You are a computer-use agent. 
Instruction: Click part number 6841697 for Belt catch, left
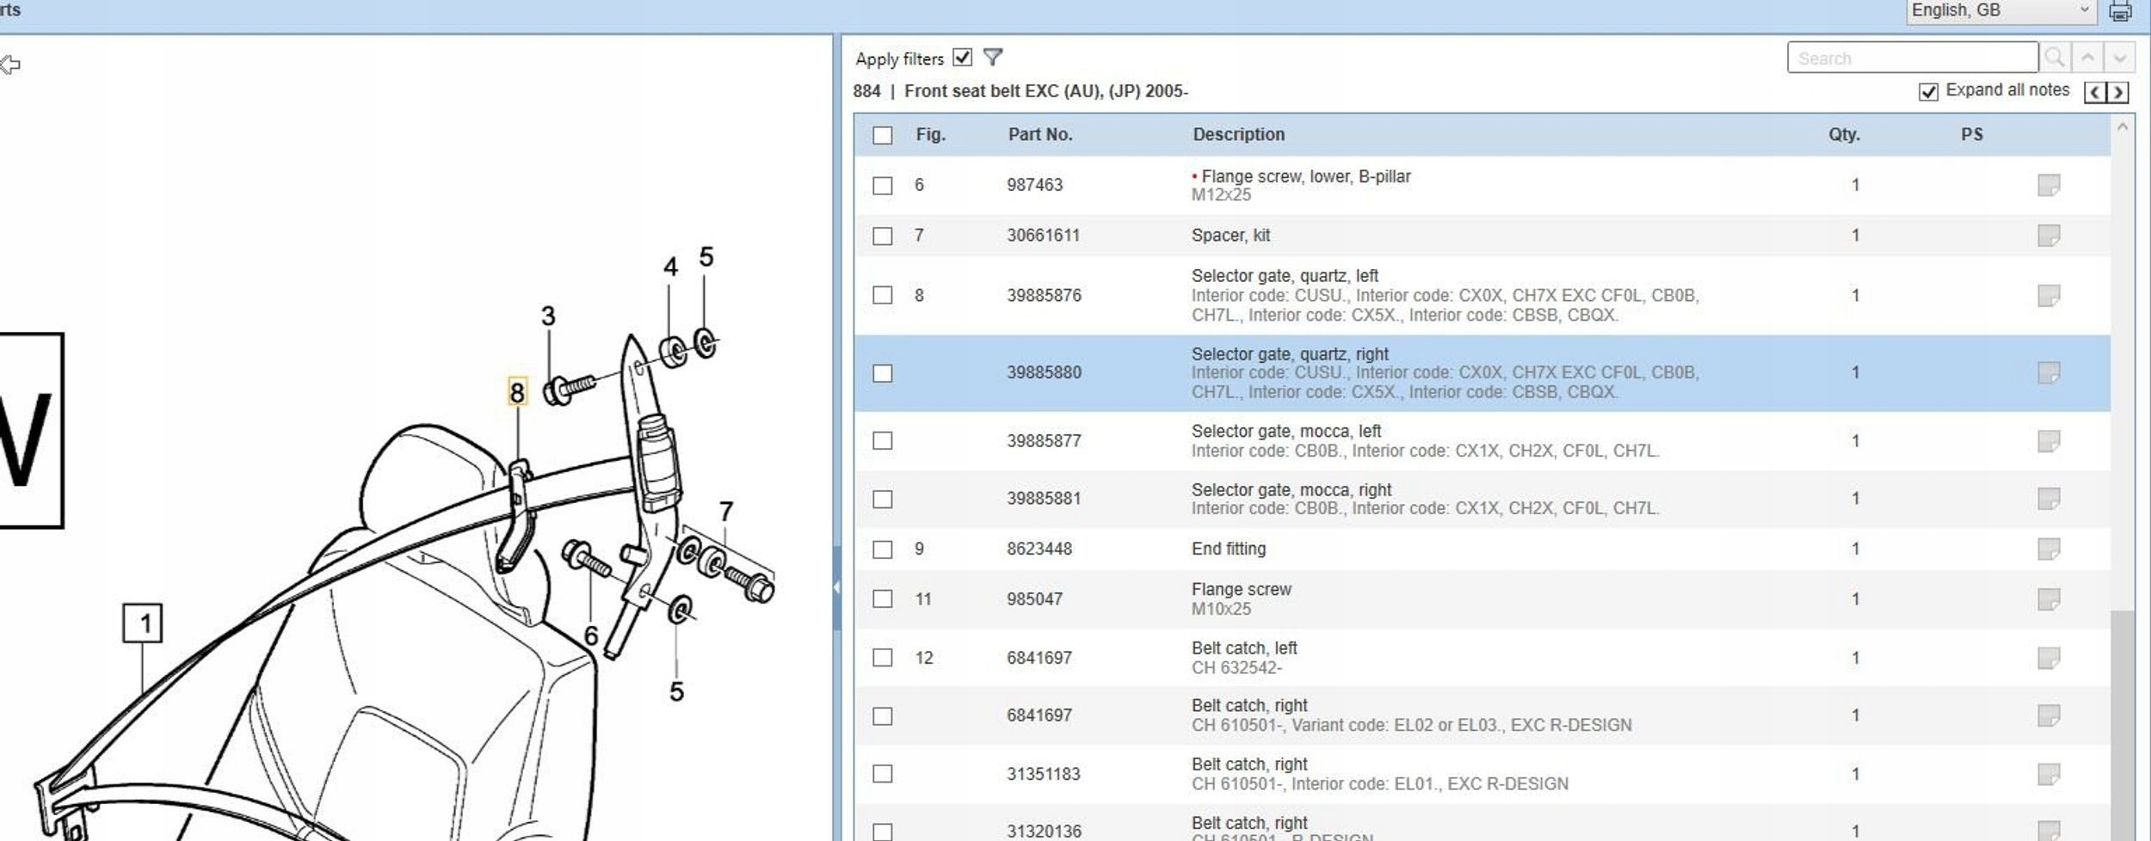[x=1039, y=658]
